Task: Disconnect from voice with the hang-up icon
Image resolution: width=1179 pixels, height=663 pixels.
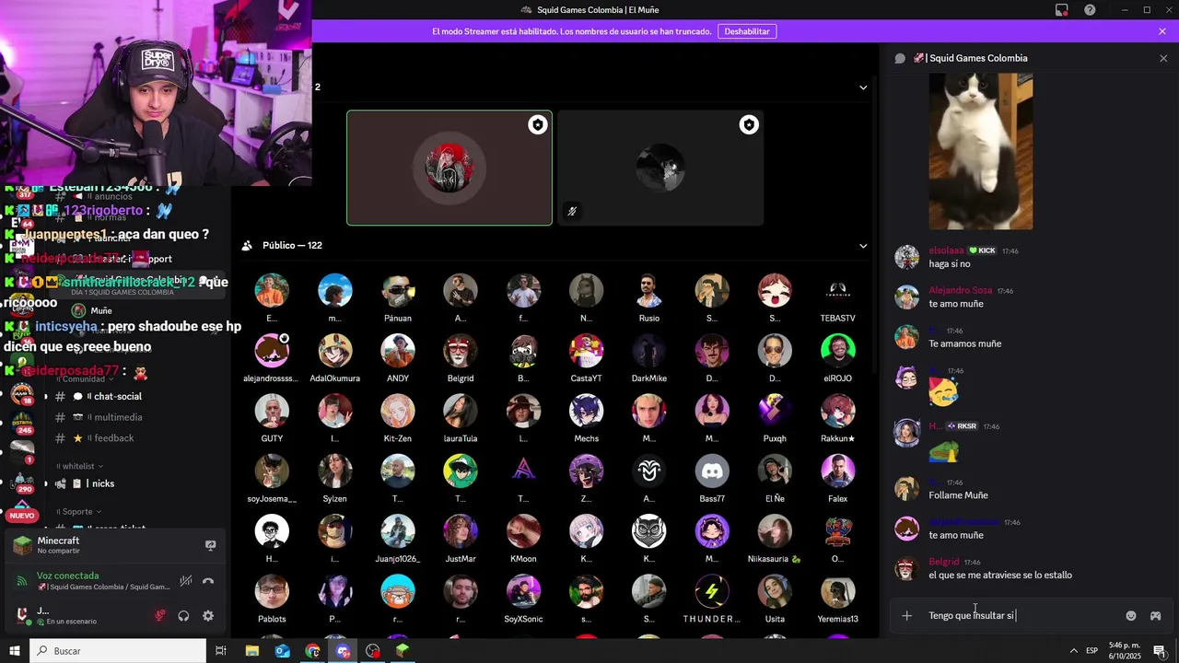Action: pyautogui.click(x=208, y=581)
